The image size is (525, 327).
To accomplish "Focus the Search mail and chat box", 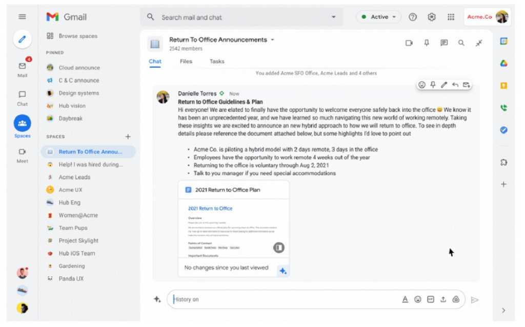I will [241, 17].
